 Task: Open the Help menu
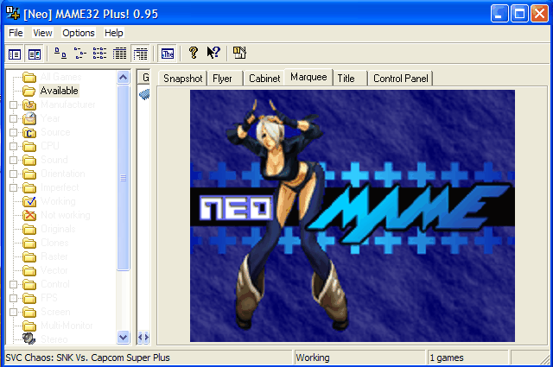pos(113,33)
